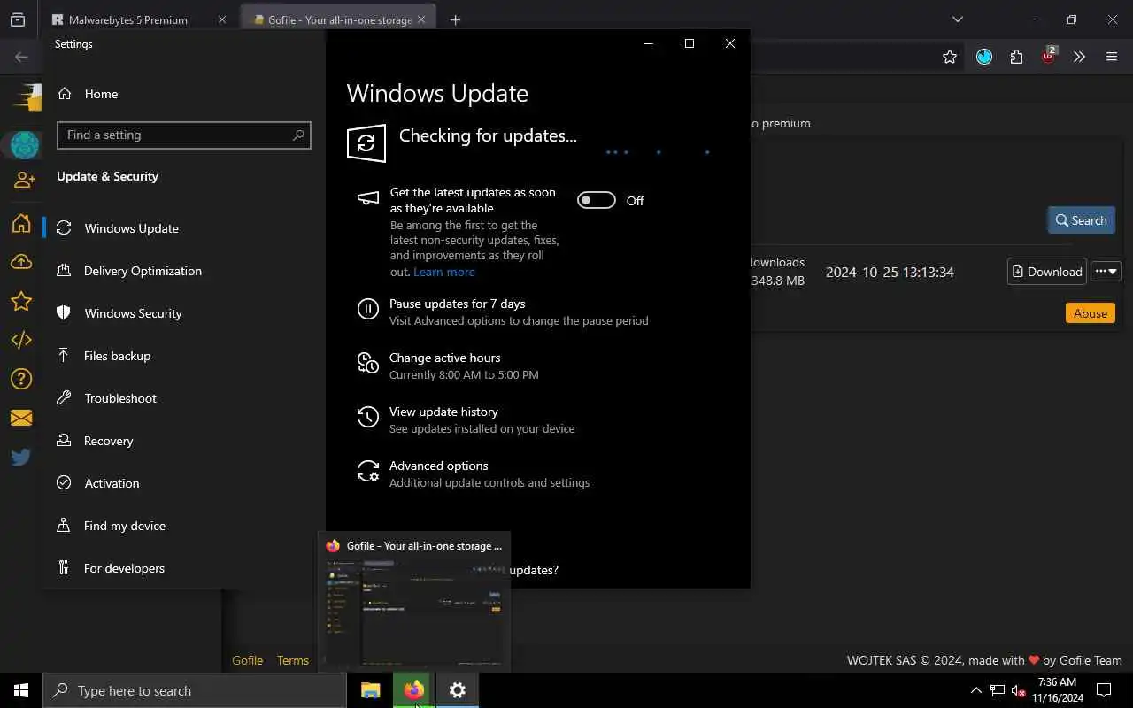This screenshot has width=1133, height=708.
Task: Click Gofile sidebar star icon
Action: click(x=21, y=301)
